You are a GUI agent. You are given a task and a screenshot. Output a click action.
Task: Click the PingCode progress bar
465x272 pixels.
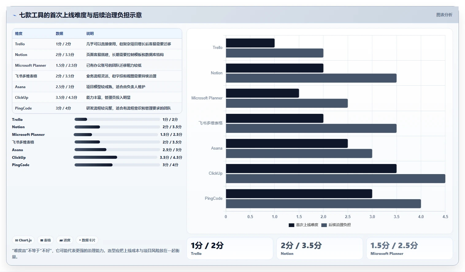(x=117, y=165)
